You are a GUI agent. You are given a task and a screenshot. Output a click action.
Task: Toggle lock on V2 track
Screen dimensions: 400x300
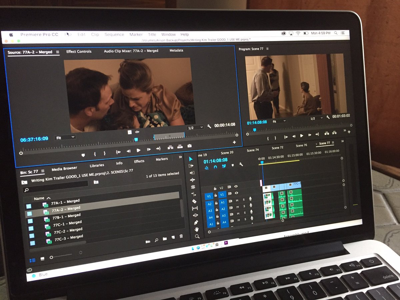pyautogui.click(x=215, y=189)
